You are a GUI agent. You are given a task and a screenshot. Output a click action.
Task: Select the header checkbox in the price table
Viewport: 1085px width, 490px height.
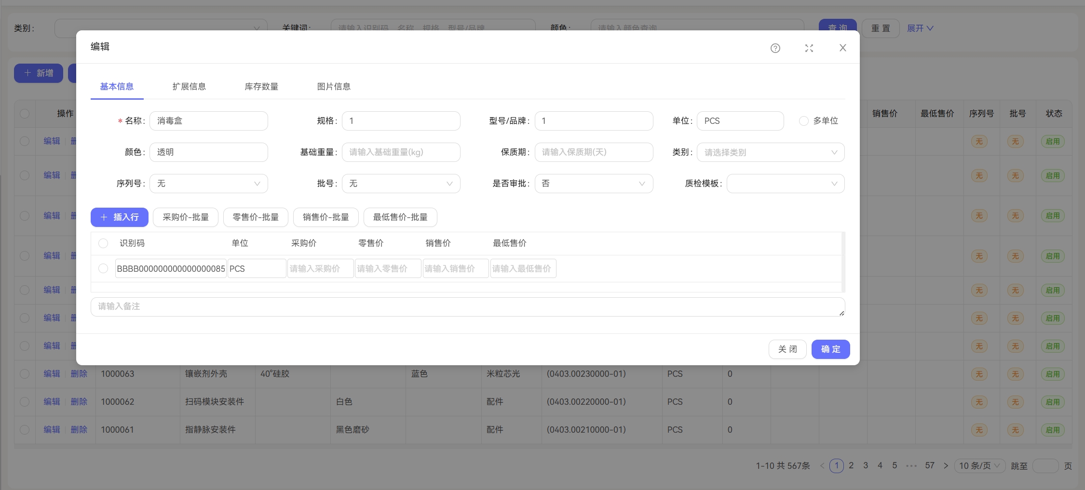[103, 243]
